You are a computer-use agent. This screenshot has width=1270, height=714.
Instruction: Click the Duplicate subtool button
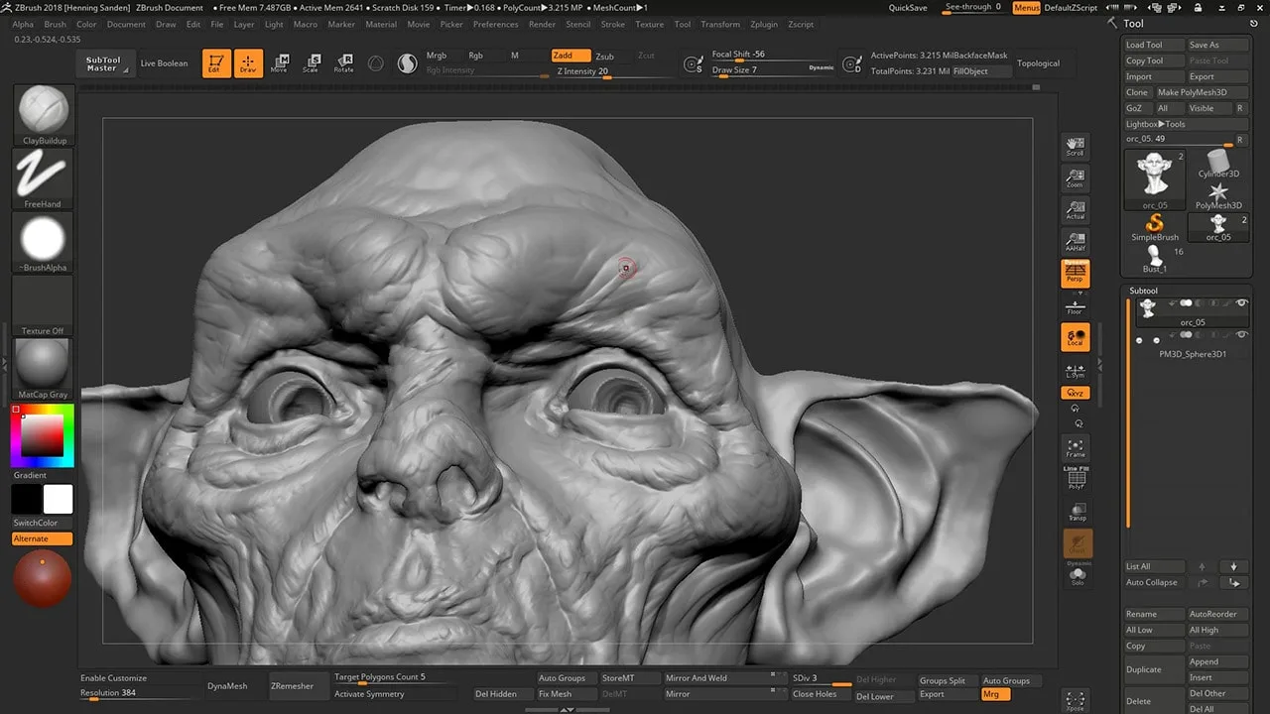(1144, 669)
